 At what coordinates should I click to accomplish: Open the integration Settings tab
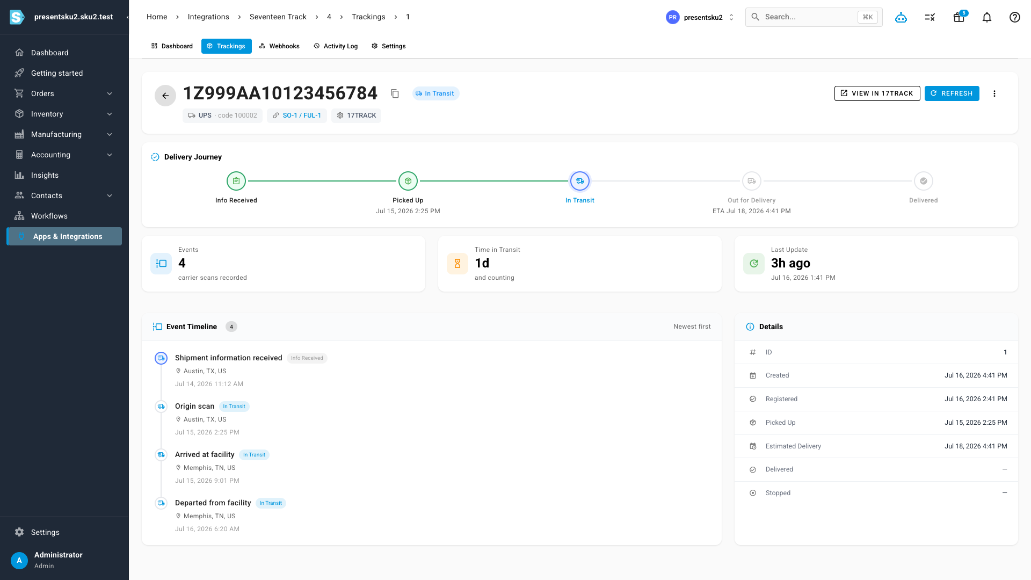tap(389, 46)
